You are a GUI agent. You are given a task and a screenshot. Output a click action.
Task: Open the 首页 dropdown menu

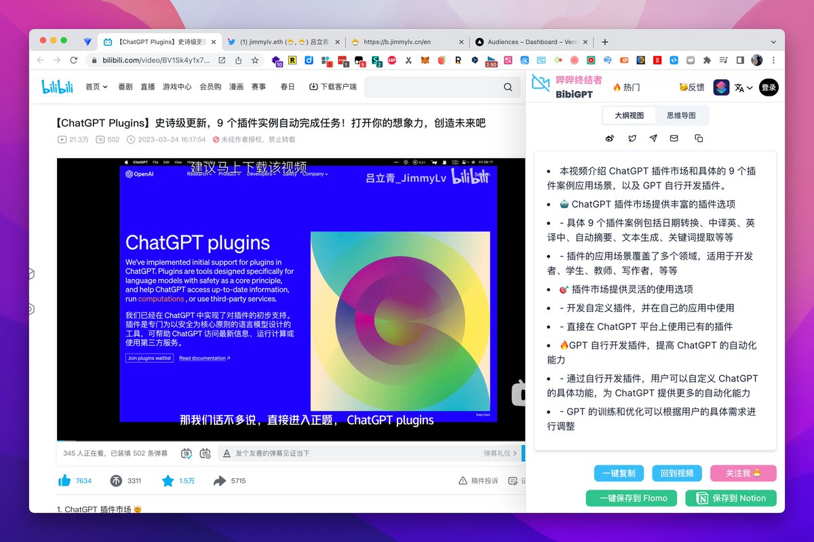pyautogui.click(x=96, y=87)
